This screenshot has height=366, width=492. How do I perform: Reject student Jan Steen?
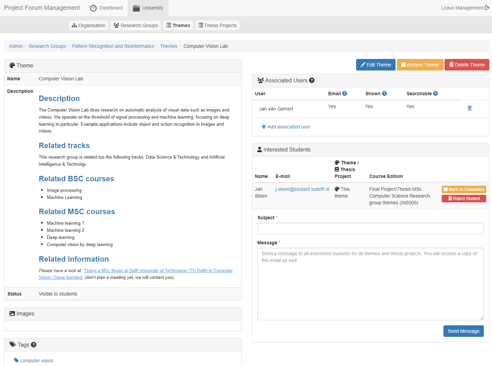[x=463, y=199]
